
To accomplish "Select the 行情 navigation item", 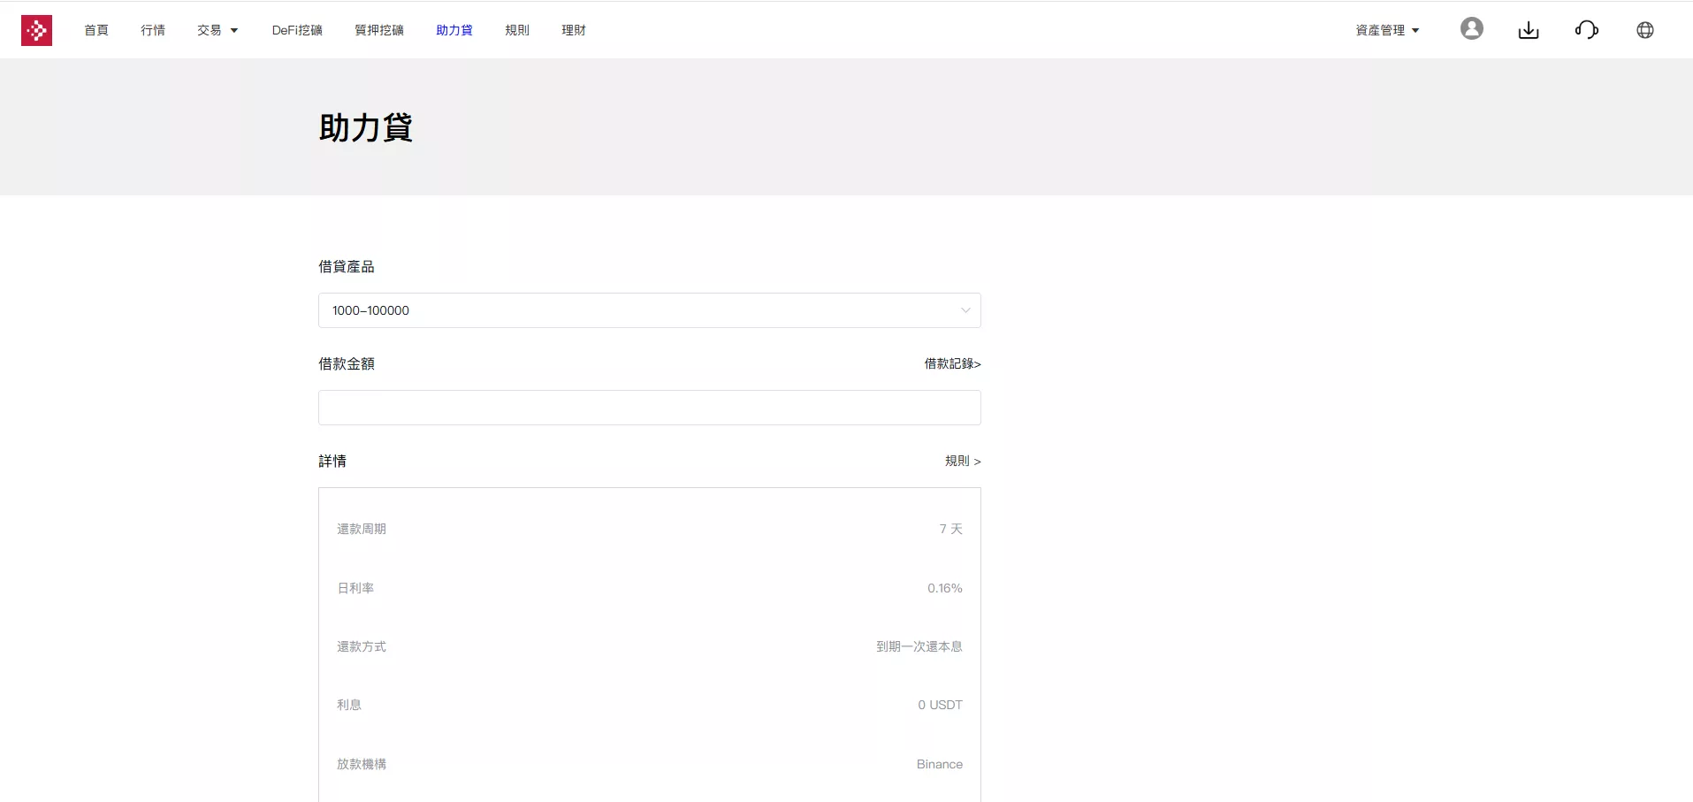I will coord(152,29).
